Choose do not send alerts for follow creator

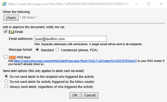(x=6, y=81)
